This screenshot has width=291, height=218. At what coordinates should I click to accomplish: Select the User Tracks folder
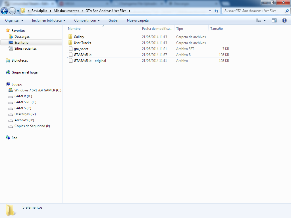pos(148,43)
